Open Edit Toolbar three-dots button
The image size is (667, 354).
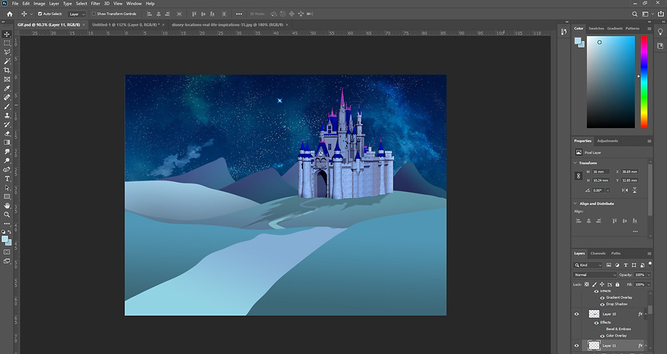7,223
